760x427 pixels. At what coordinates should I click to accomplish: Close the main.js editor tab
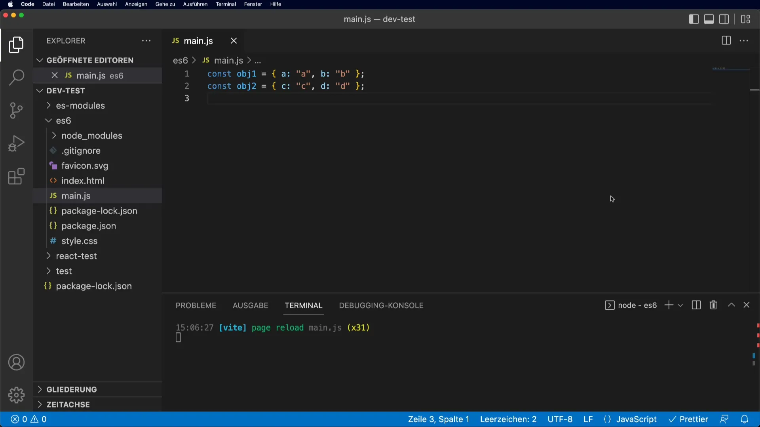click(x=234, y=41)
